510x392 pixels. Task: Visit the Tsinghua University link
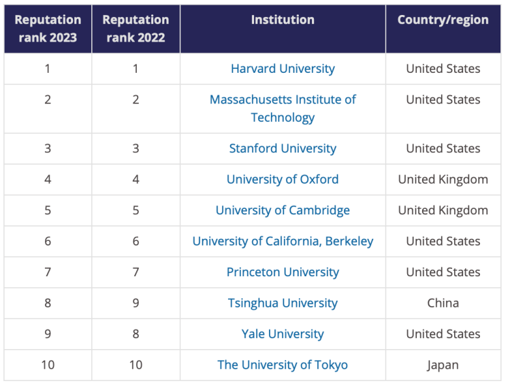[x=283, y=304]
